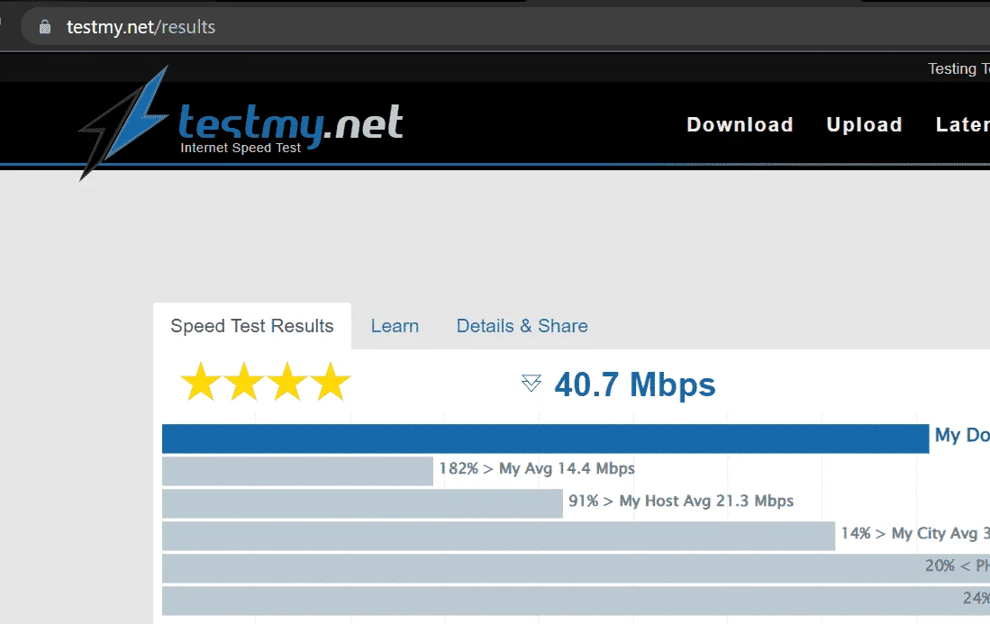Viewport: 990px width, 624px height.
Task: Click the '182% > My Avg 14.4 Mbps' label
Action: click(x=537, y=469)
